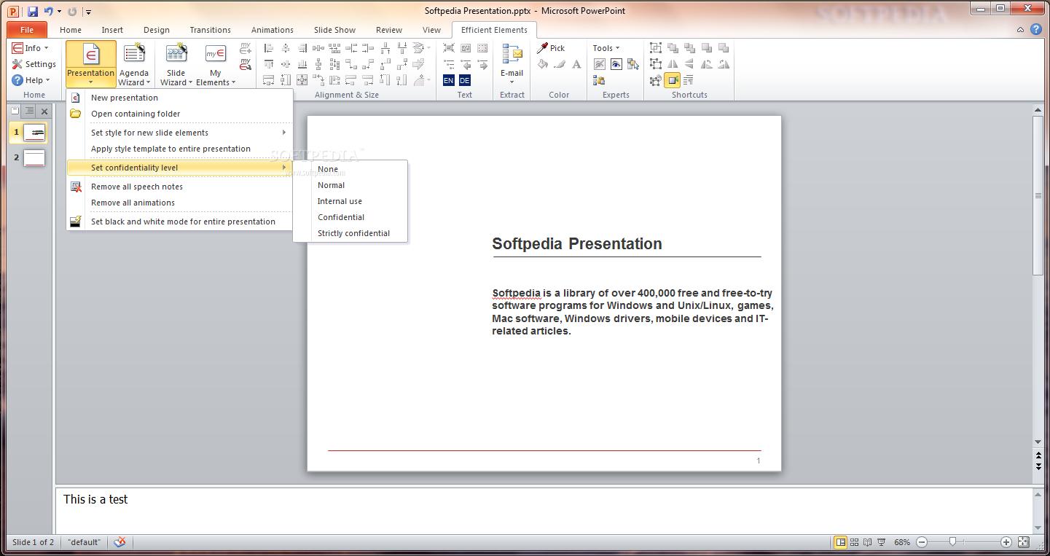1050x556 pixels.
Task: Click the zoom slider handle
Action: click(x=952, y=542)
